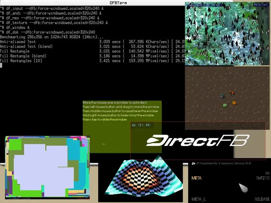Click the grey teardrop mouse cursor graphic
This screenshot has height=203, width=271.
point(244,188)
